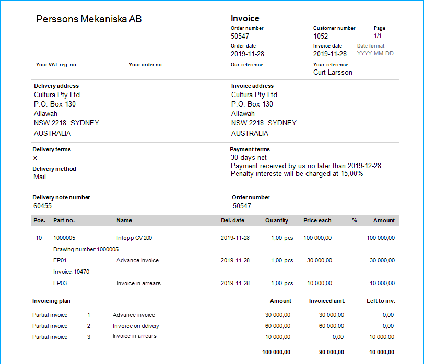
Task: Click the Inlopp CV 200 item name
Action: point(134,238)
